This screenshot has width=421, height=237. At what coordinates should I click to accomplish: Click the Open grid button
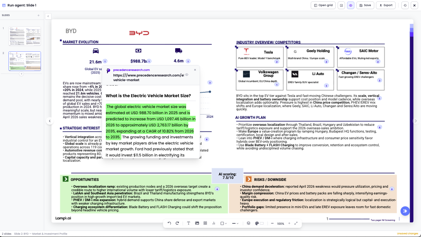pyautogui.click(x=323, y=5)
